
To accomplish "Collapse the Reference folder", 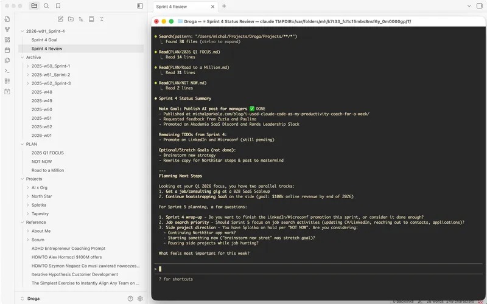I will (x=23, y=223).
